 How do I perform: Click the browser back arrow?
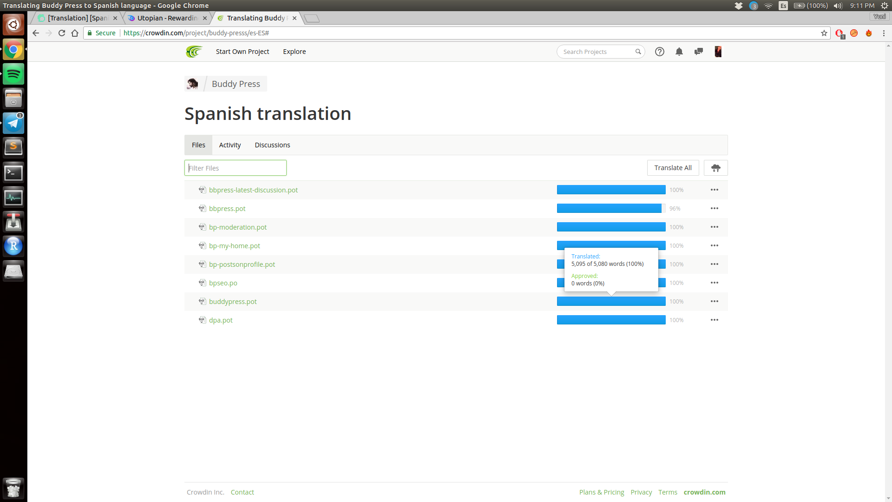pos(36,33)
